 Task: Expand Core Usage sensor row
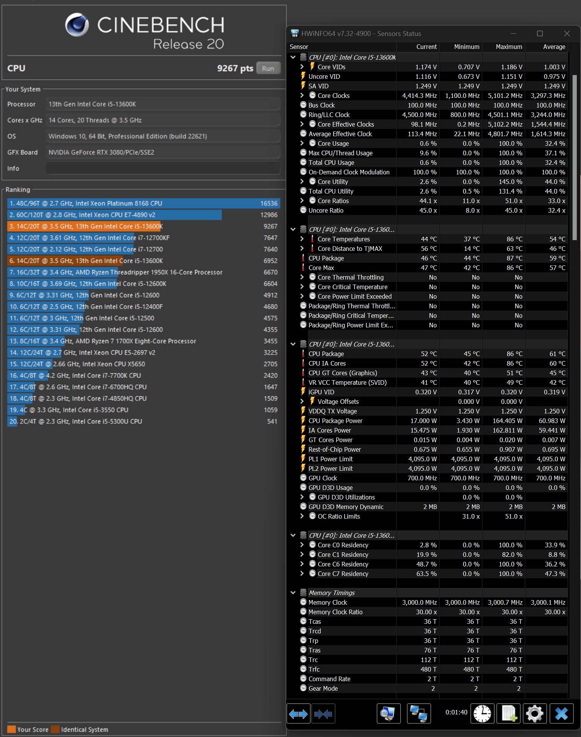302,143
